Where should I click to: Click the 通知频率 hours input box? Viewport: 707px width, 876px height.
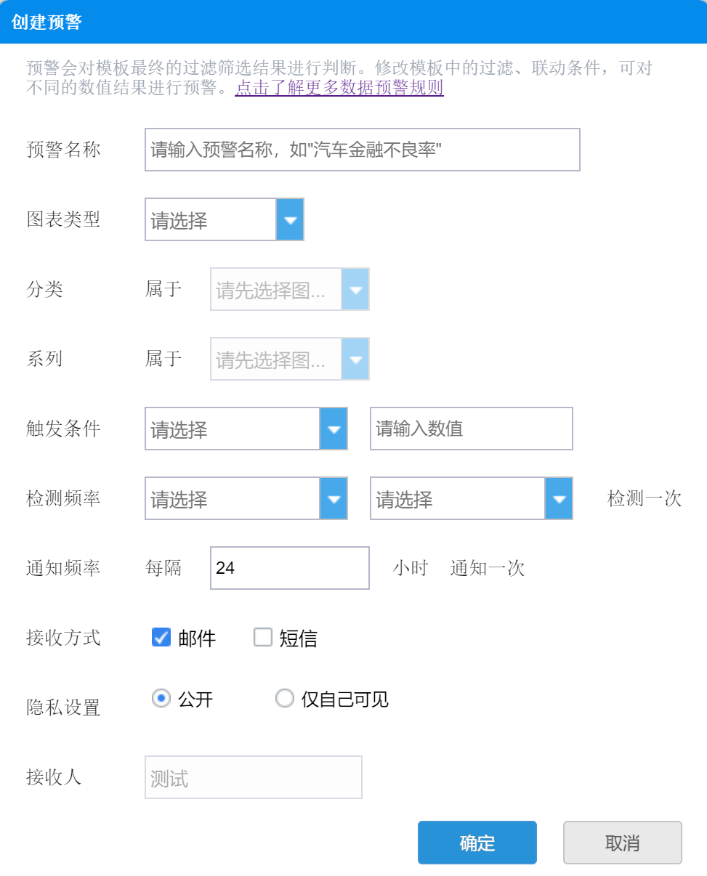(x=289, y=568)
